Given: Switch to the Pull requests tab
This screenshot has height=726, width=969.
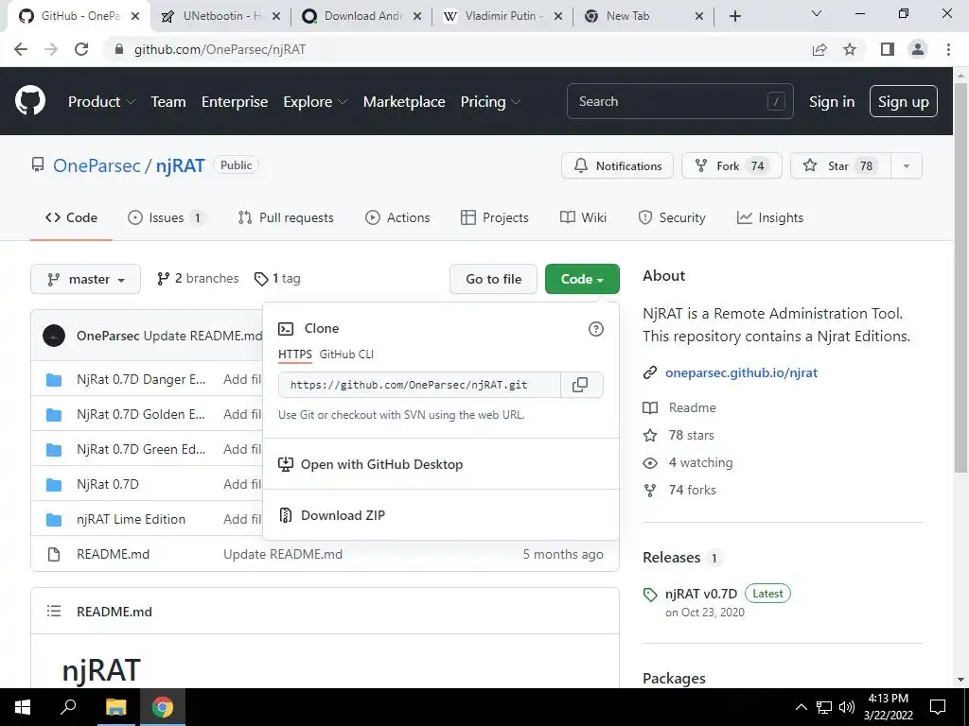Looking at the screenshot, I should [286, 217].
